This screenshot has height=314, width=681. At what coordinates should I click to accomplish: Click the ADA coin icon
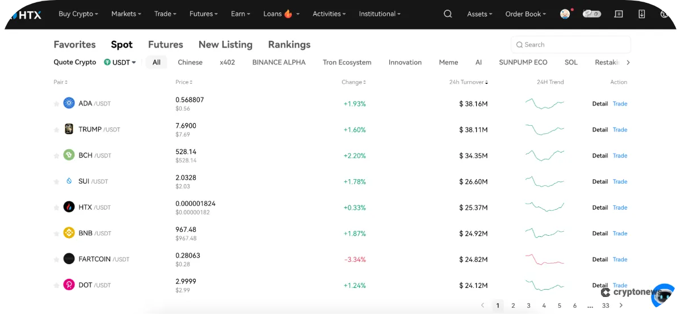coord(69,103)
